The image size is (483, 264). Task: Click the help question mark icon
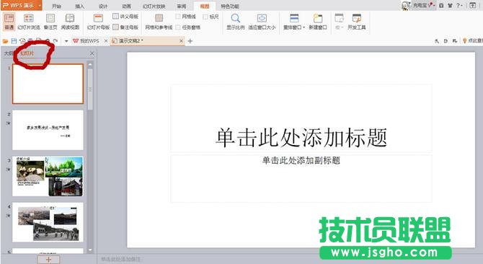click(458, 6)
